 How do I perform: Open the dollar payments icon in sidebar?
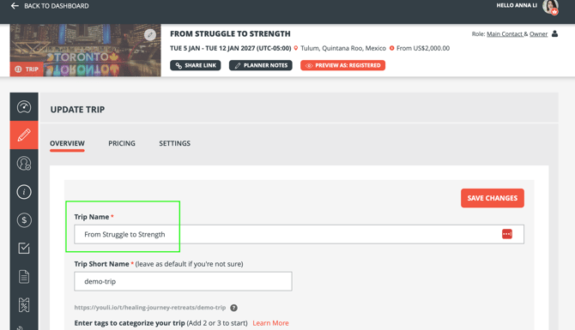[24, 220]
